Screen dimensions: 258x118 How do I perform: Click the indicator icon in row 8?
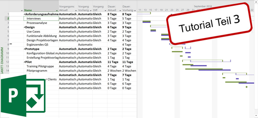click(11, 44)
